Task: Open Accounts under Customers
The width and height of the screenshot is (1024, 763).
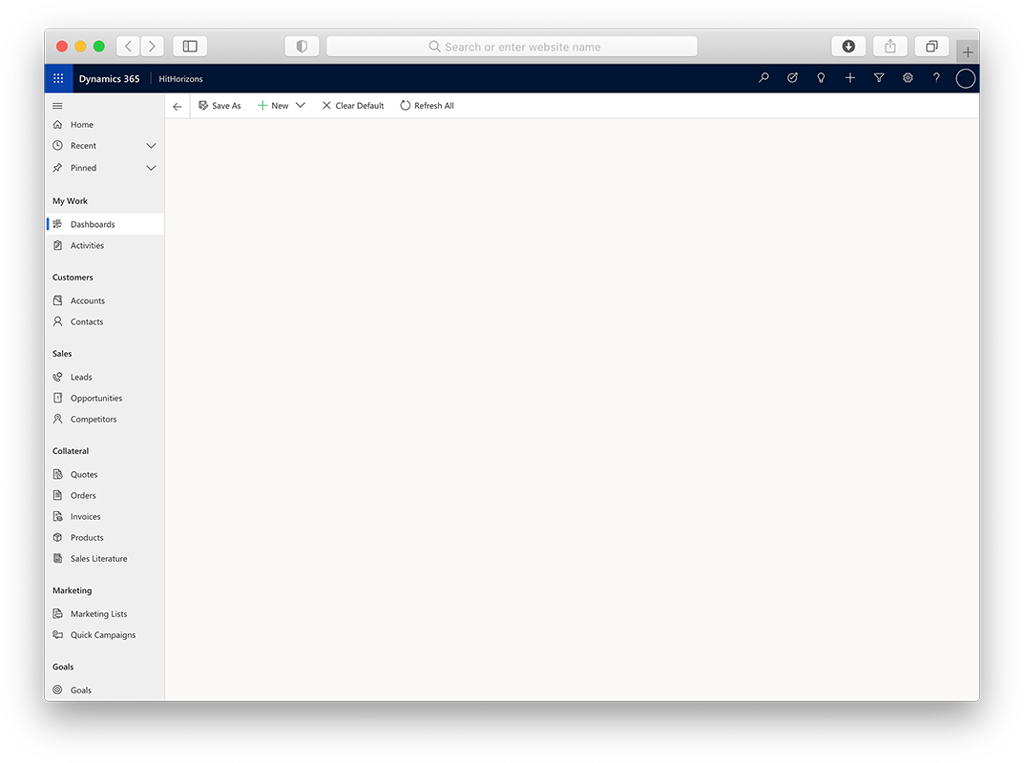Action: click(104, 300)
